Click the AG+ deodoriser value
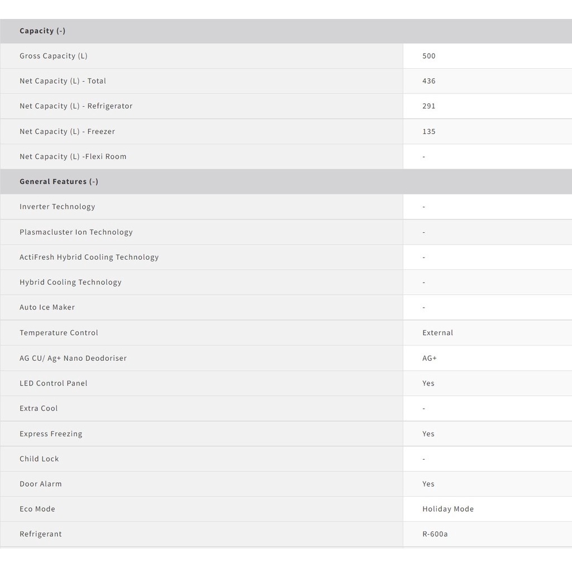The width and height of the screenshot is (572, 572). click(430, 358)
